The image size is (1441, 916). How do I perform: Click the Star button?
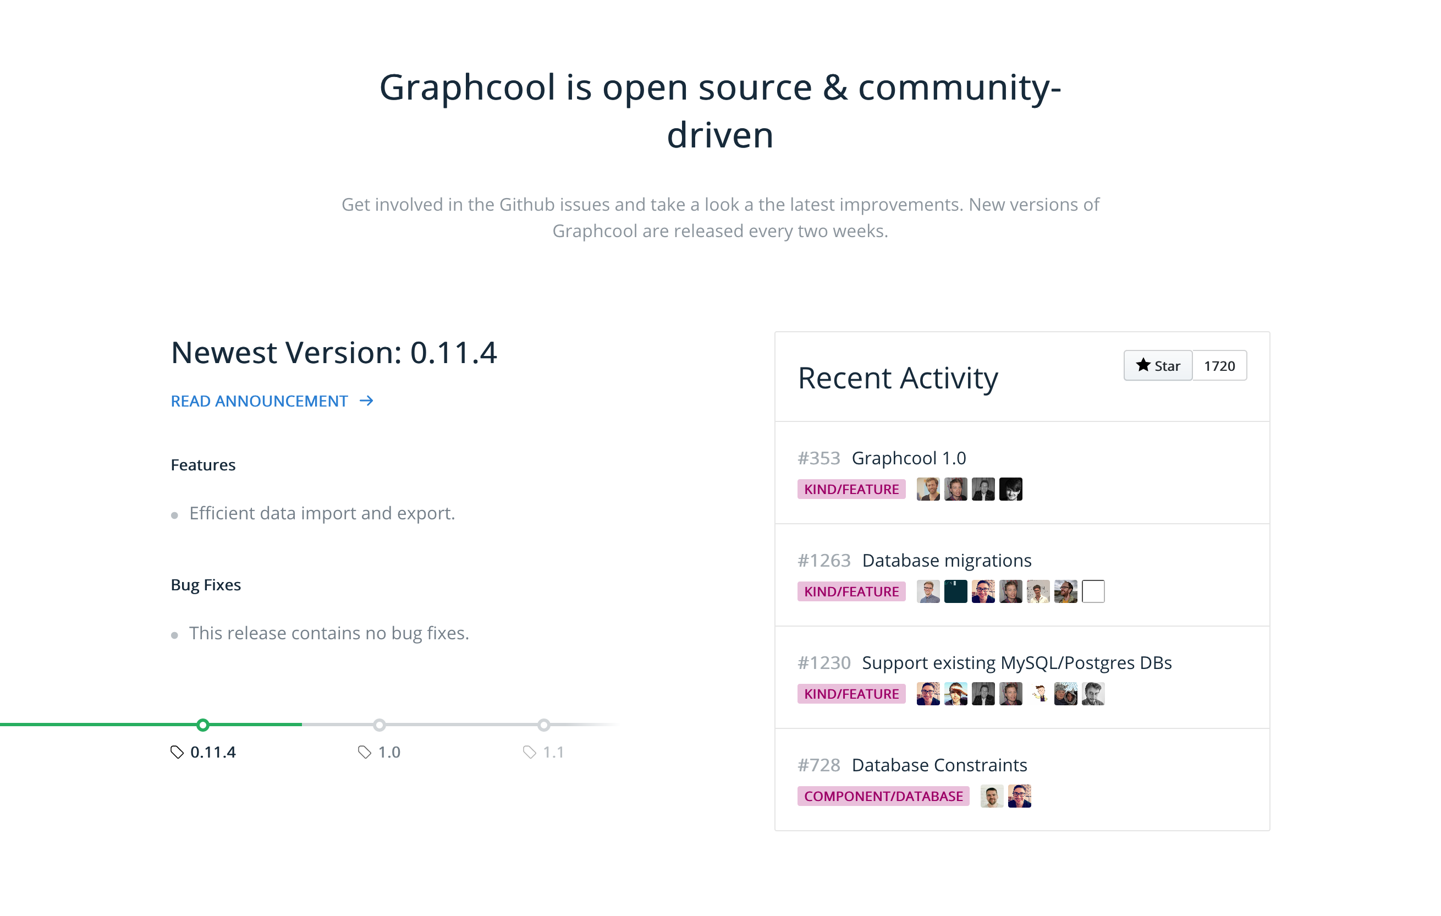click(x=1158, y=365)
